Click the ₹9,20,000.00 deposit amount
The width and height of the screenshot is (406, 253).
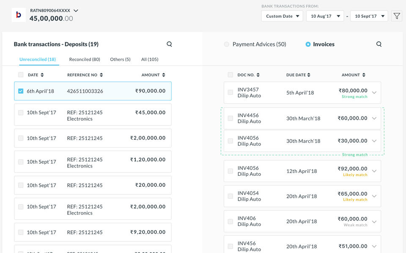(x=148, y=232)
